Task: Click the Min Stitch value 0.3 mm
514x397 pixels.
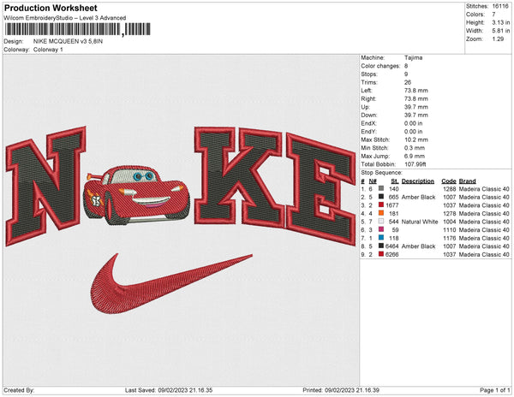Action: tap(415, 148)
